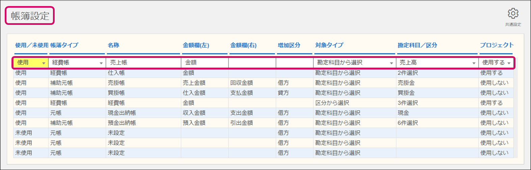Click 区分から選択 in the 経費帳 row
531x170 pixels.
pos(332,103)
